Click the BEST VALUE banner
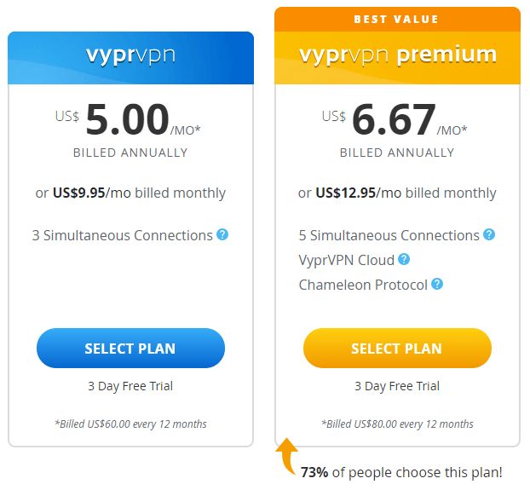 (397, 20)
